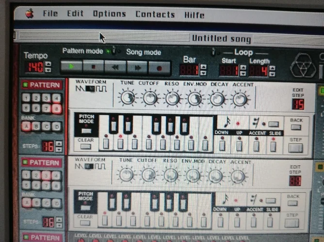The width and height of the screenshot is (324, 242).
Task: Click the BACK button on first synth
Action: click(x=296, y=127)
